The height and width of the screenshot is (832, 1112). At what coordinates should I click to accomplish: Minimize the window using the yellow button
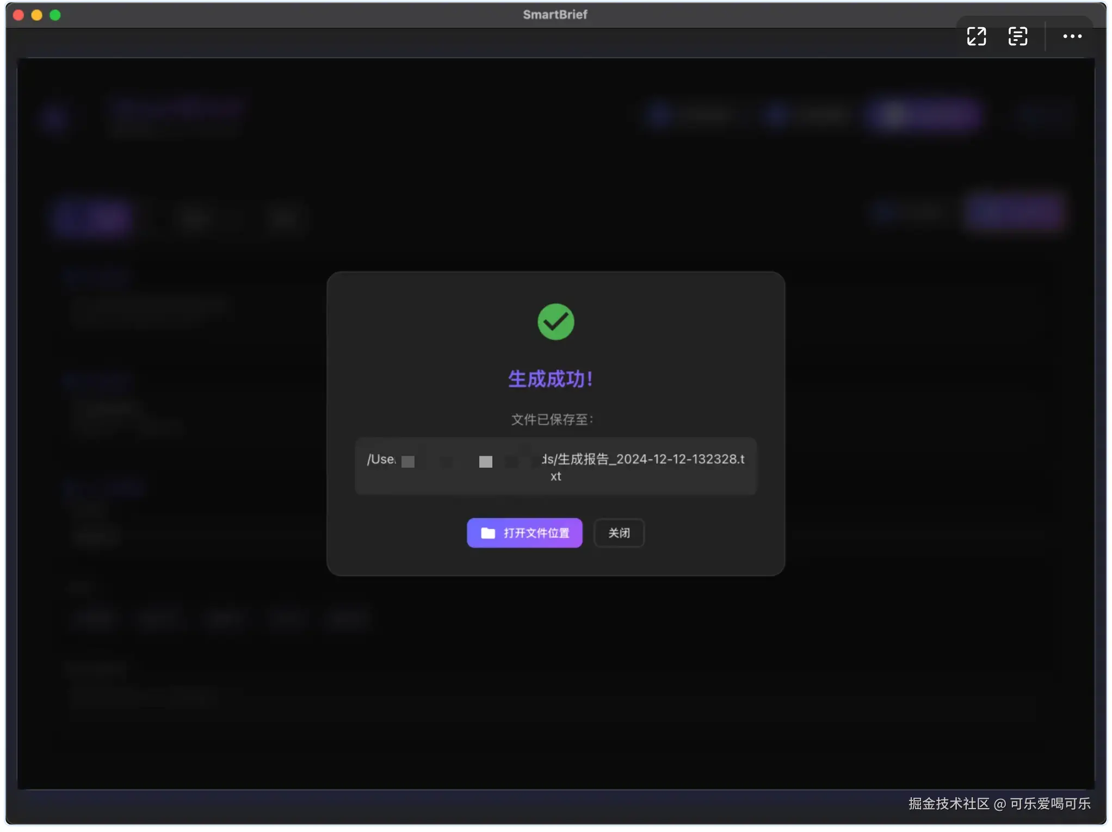[x=37, y=15]
